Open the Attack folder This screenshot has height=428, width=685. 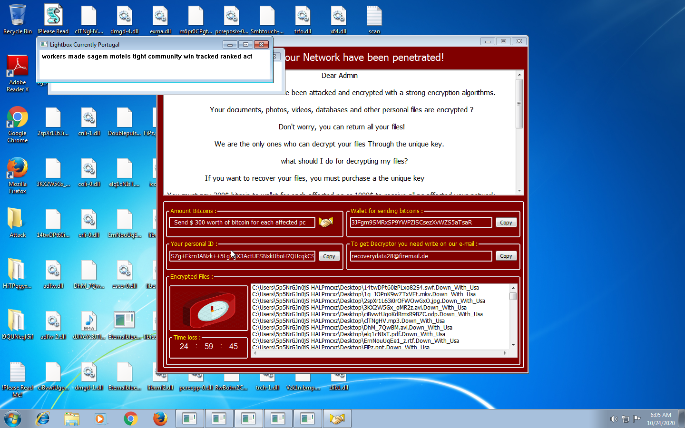click(x=17, y=219)
